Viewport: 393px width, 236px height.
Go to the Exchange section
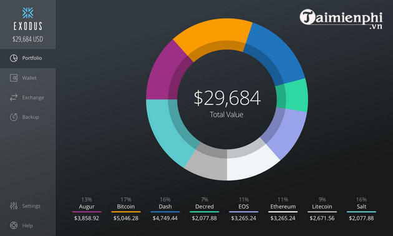pyautogui.click(x=27, y=97)
